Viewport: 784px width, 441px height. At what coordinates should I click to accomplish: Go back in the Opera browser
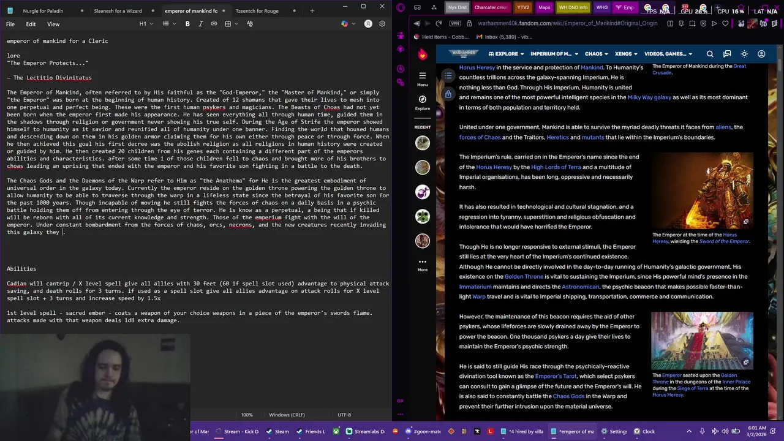coord(417,23)
